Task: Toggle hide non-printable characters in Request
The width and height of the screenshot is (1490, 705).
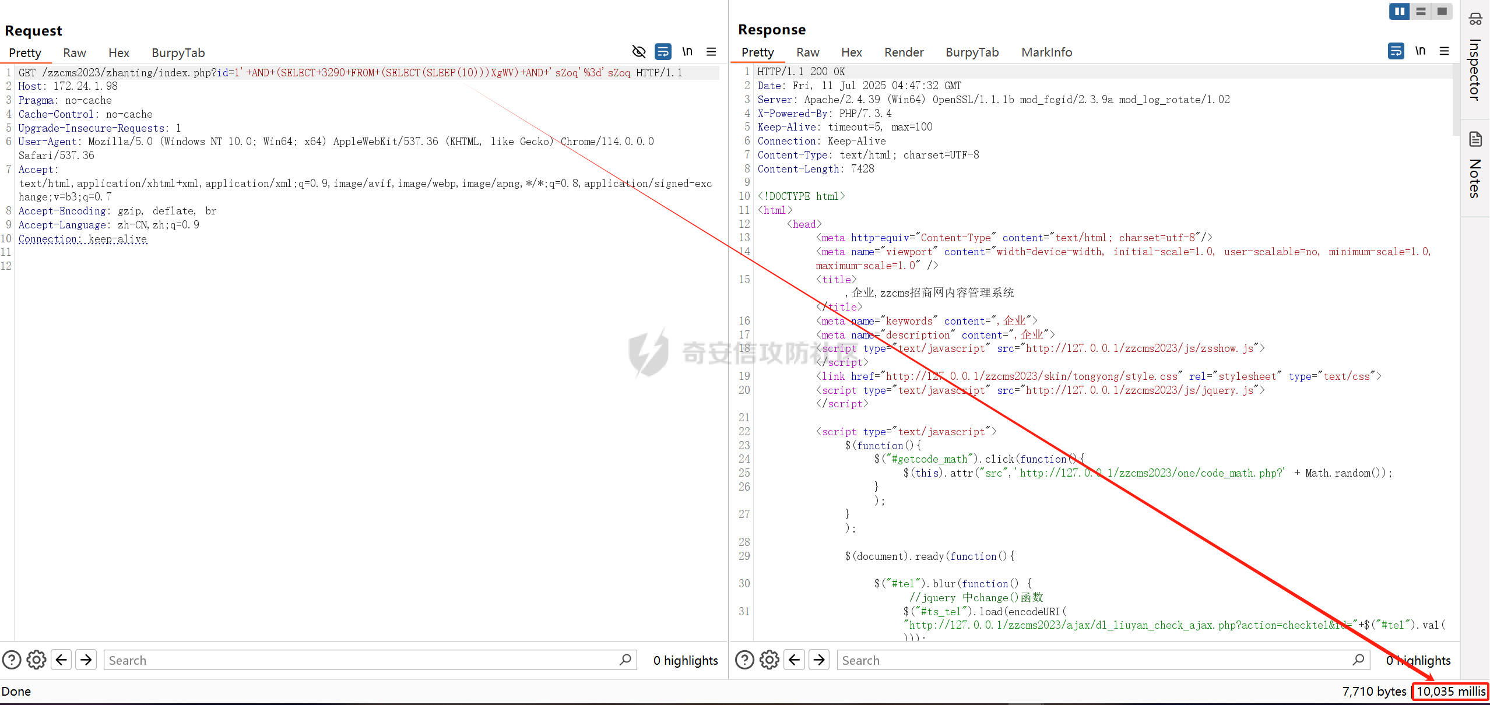Action: [x=639, y=52]
